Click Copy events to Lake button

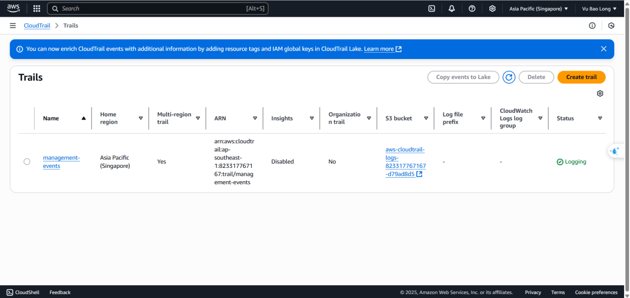463,77
